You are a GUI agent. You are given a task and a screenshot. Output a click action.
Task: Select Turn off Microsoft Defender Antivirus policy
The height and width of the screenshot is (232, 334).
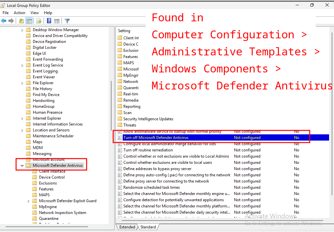[x=156, y=138]
